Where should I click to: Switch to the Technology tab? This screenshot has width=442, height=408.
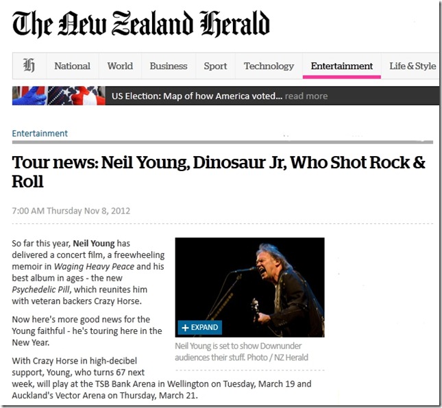tap(269, 66)
